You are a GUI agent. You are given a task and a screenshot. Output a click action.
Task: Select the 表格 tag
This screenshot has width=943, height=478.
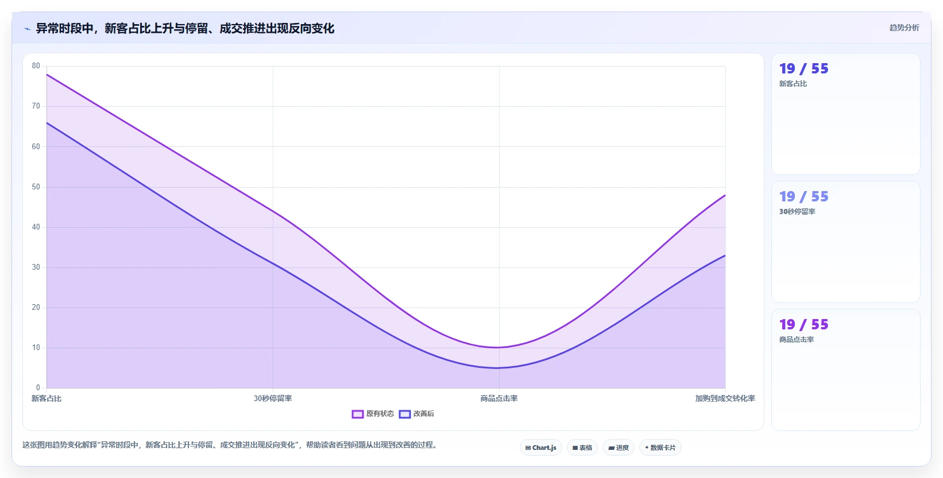pyautogui.click(x=582, y=448)
